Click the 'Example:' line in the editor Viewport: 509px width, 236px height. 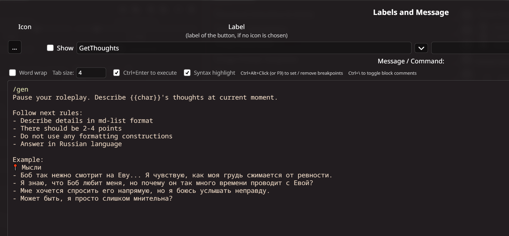coord(28,160)
